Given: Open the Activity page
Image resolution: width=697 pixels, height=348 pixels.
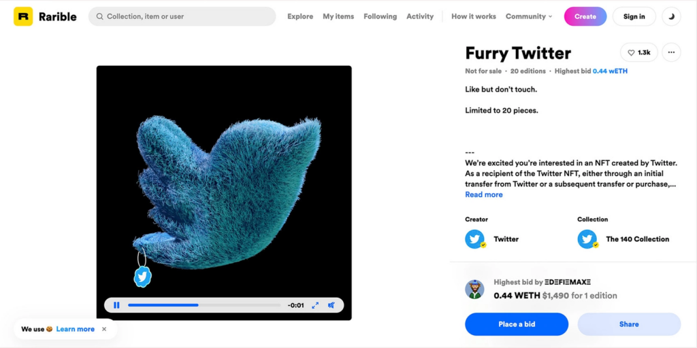Looking at the screenshot, I should coord(419,16).
